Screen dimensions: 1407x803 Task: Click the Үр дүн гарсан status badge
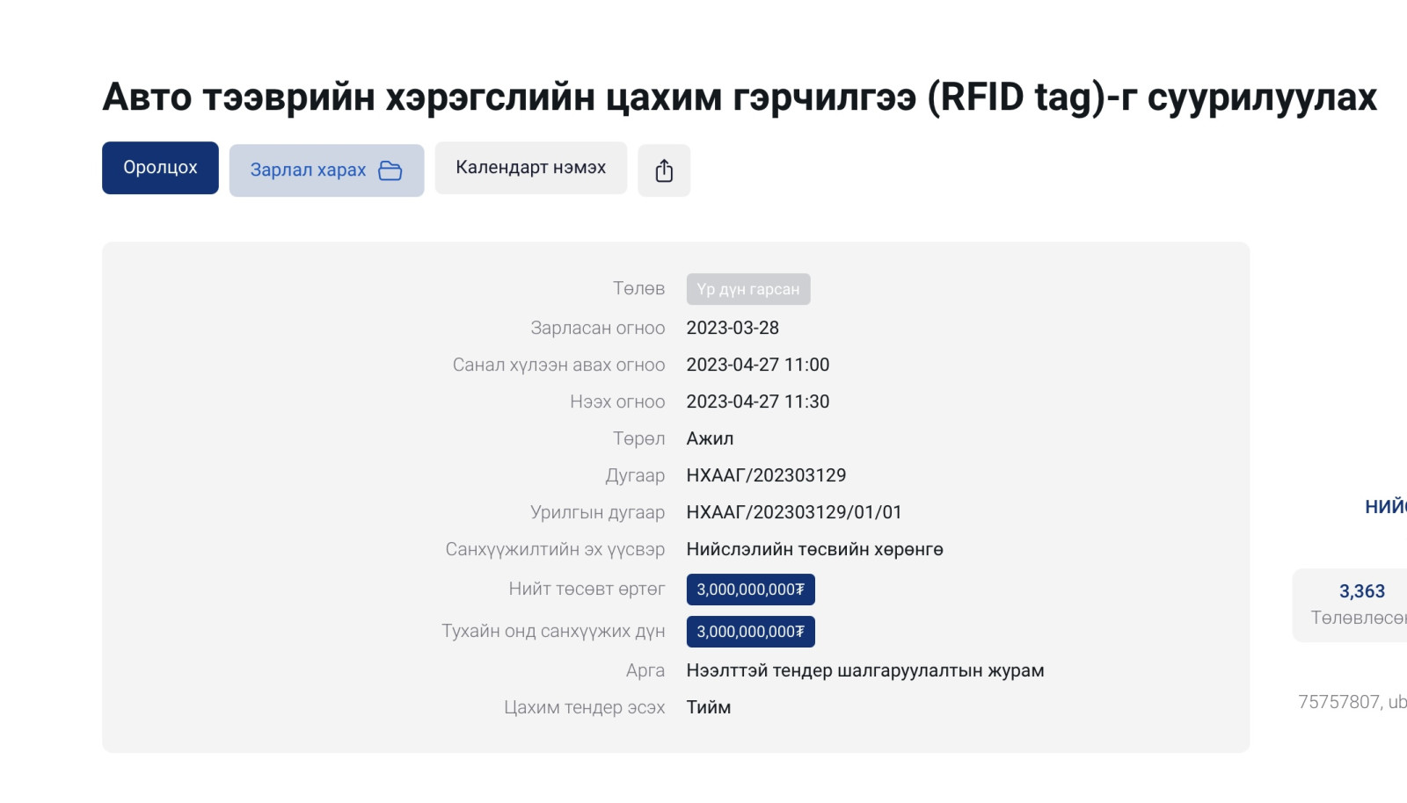pyautogui.click(x=747, y=289)
